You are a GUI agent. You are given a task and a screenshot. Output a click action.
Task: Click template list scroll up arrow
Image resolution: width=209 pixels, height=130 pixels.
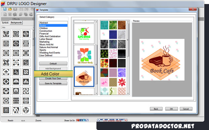(96, 22)
